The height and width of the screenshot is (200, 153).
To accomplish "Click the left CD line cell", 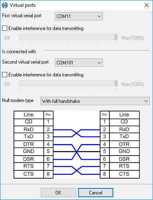I will (29, 122).
